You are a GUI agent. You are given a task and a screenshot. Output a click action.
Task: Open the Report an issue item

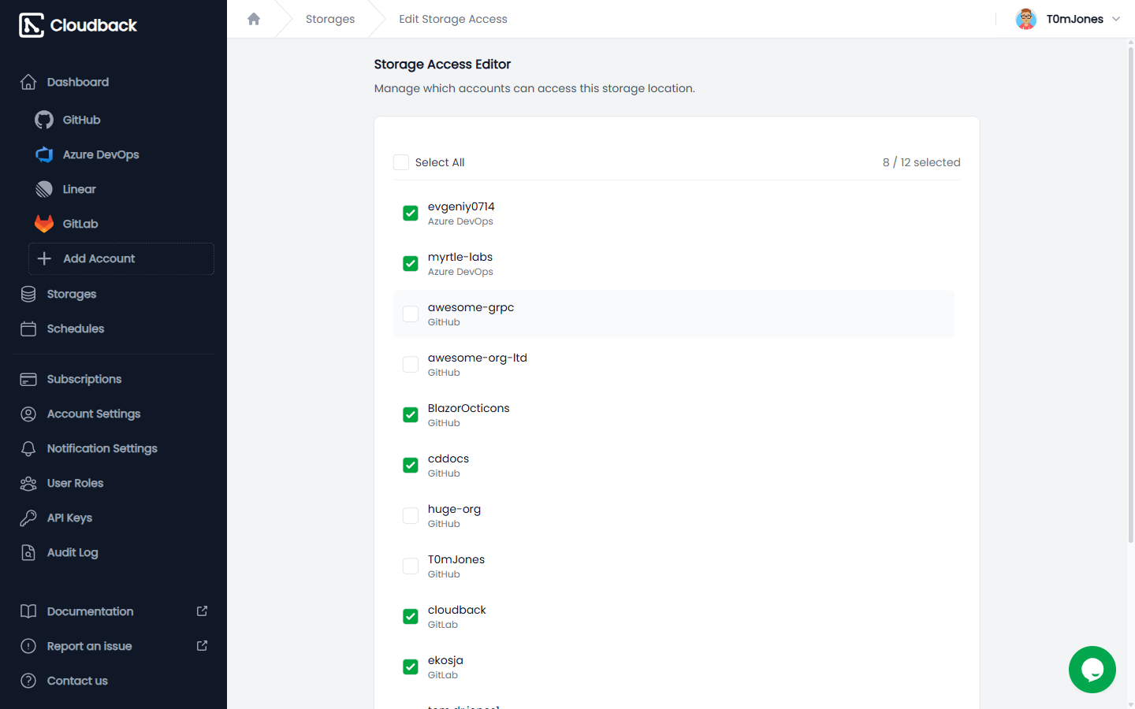coord(115,646)
